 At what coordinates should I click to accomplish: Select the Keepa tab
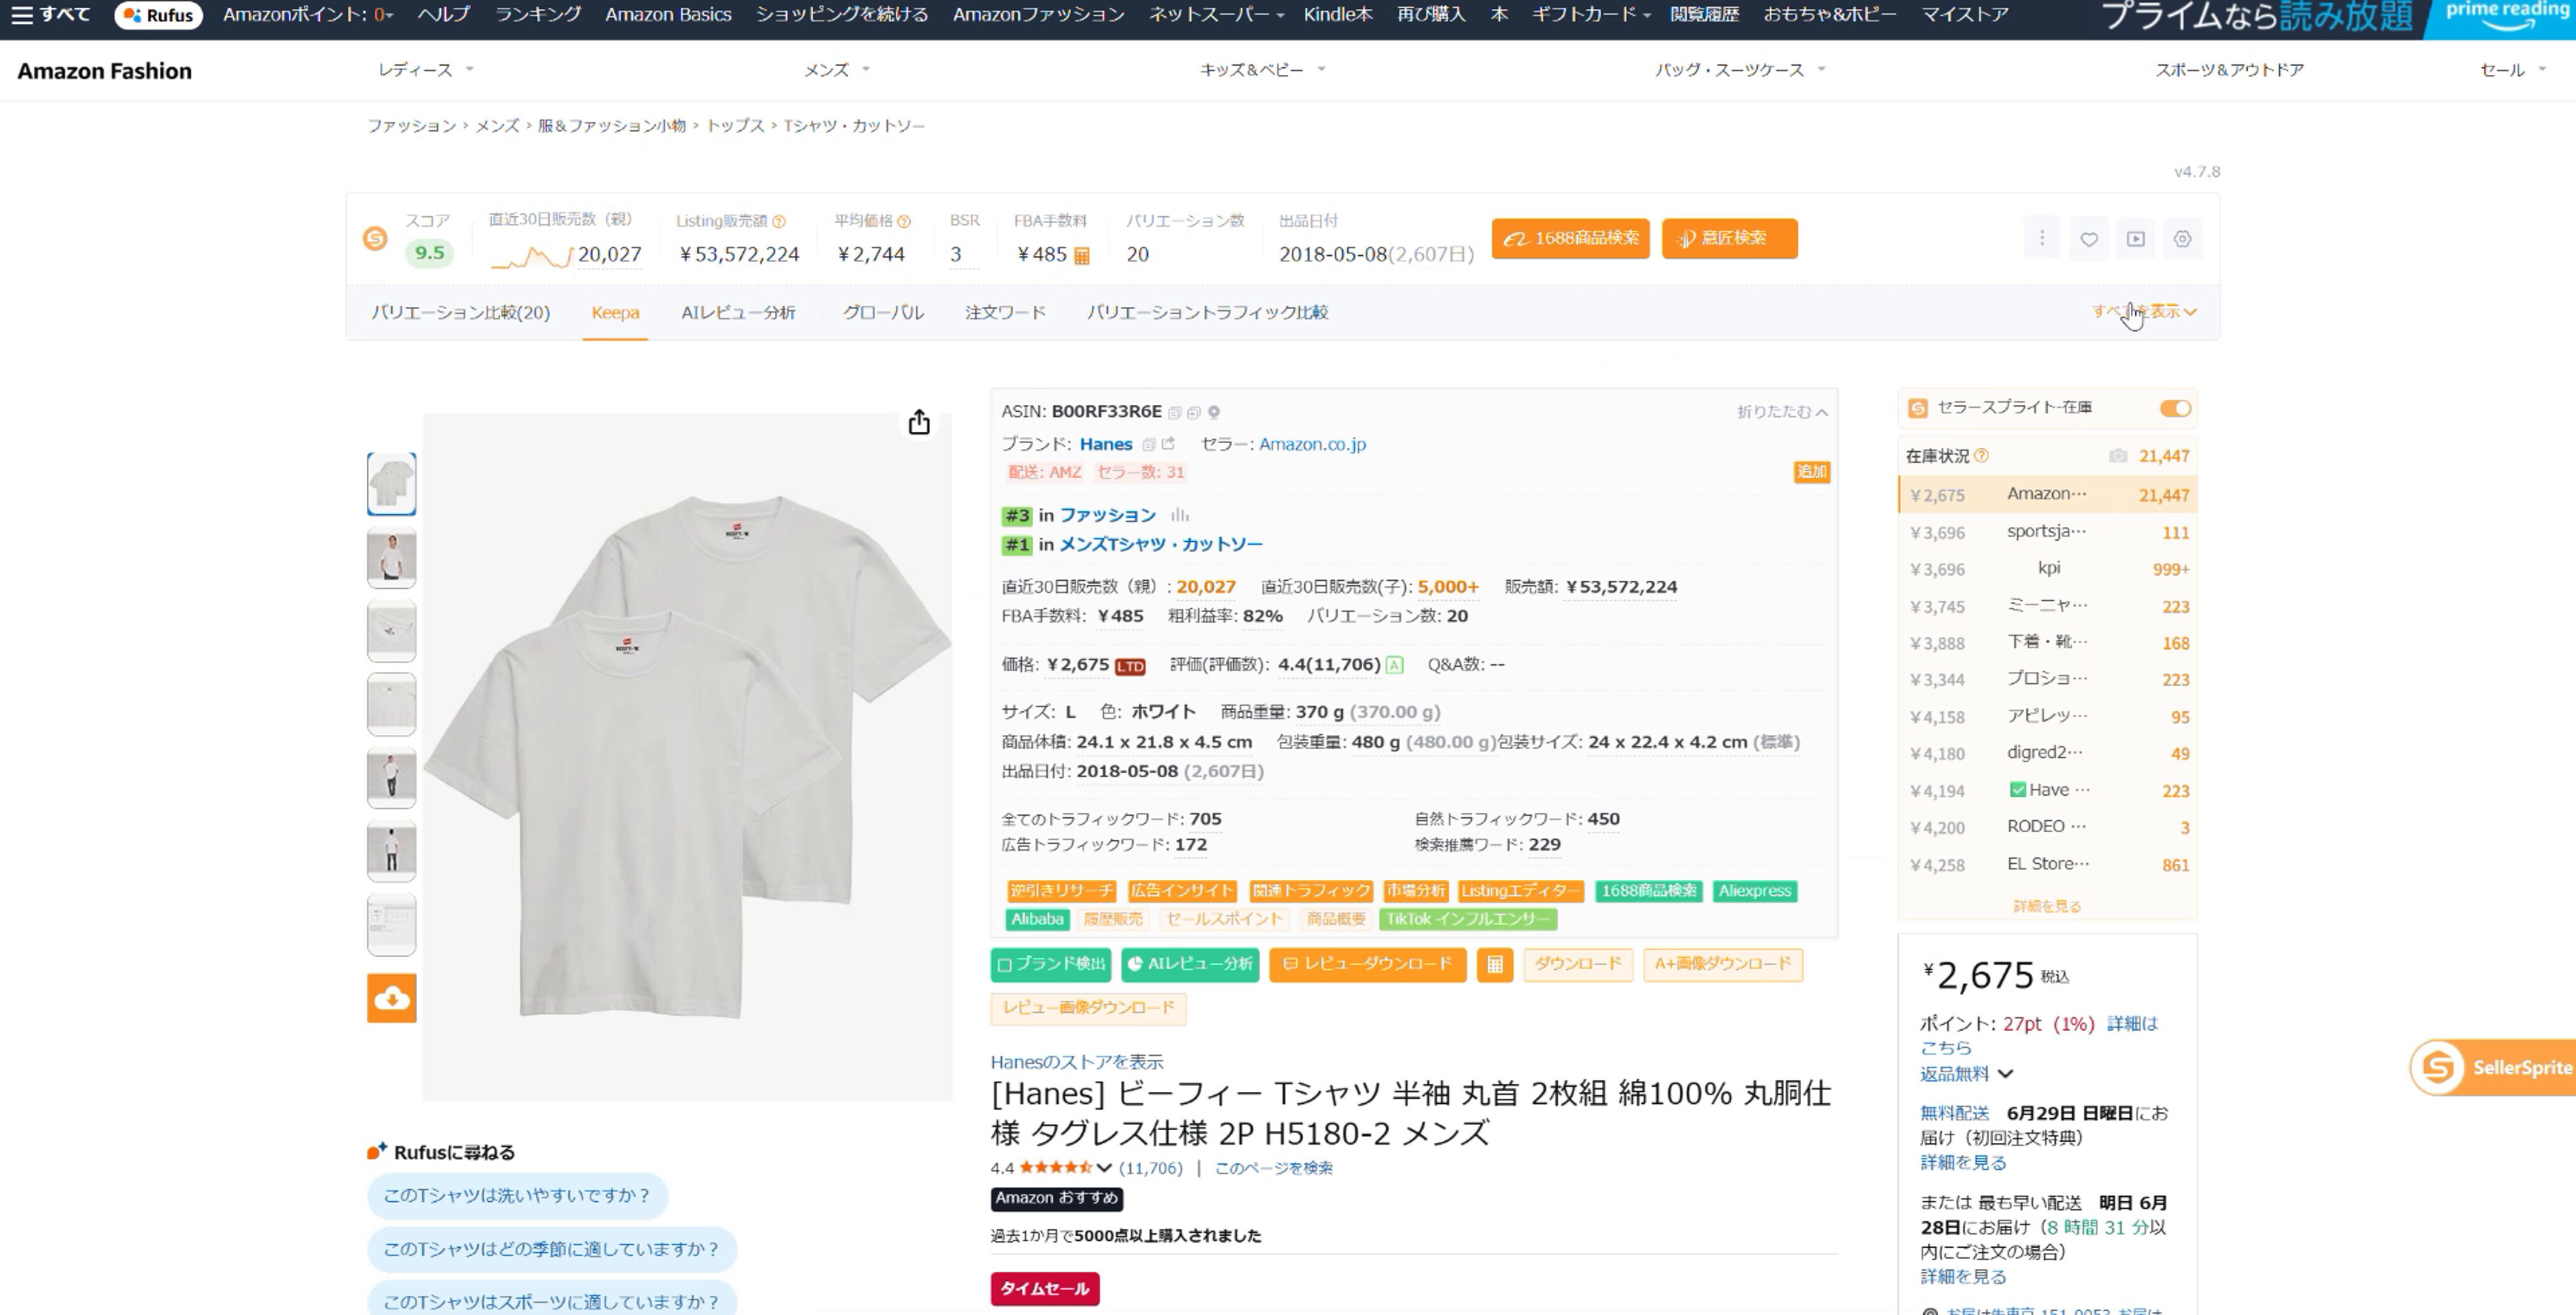(x=615, y=313)
